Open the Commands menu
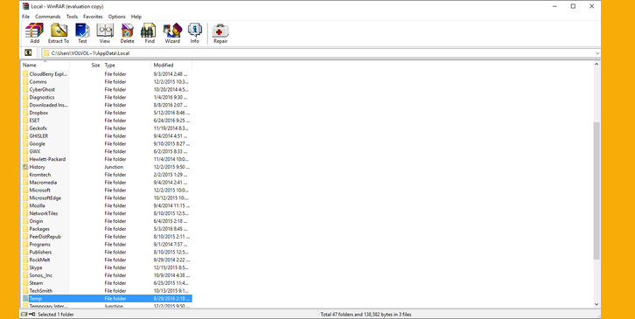Image resolution: width=635 pixels, height=319 pixels. (48, 17)
